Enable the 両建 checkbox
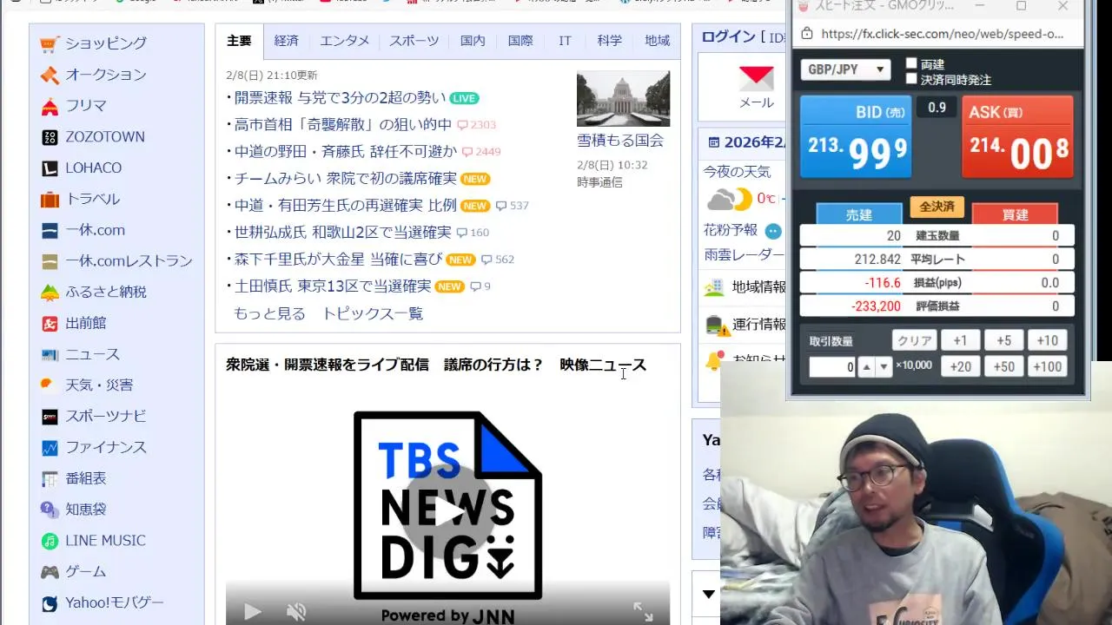 911,63
